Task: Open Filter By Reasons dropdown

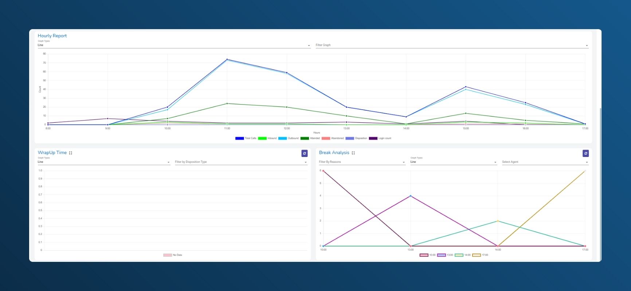Action: click(x=362, y=162)
